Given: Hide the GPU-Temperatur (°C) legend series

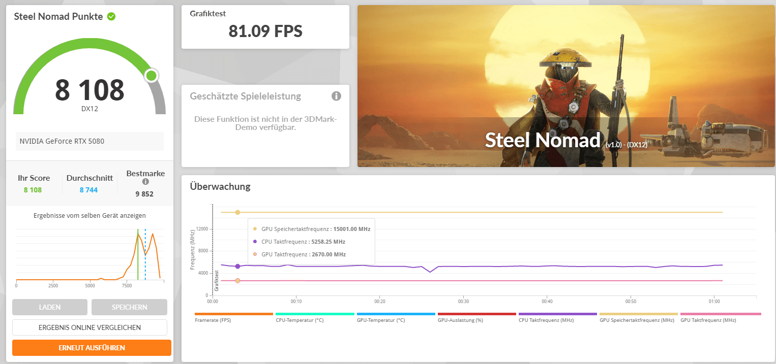Looking at the screenshot, I should 396,318.
